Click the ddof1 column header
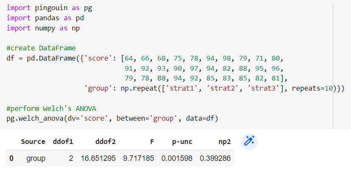 63,141
